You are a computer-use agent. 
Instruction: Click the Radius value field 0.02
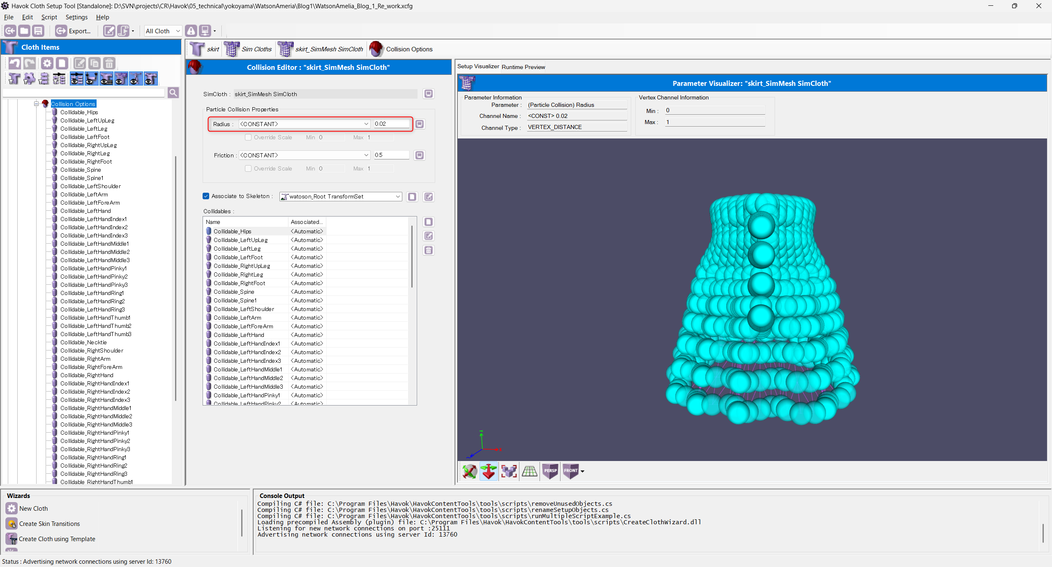point(392,124)
